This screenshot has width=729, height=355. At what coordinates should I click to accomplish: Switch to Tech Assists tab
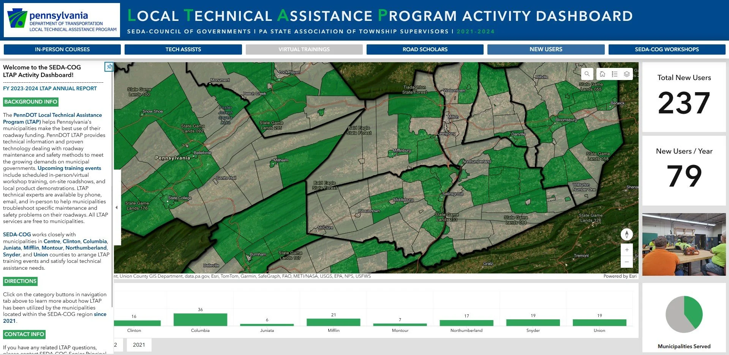(x=183, y=49)
